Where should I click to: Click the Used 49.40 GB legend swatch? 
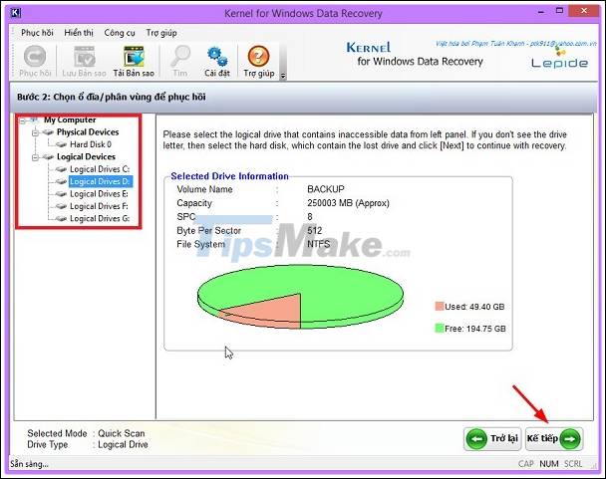pos(439,307)
